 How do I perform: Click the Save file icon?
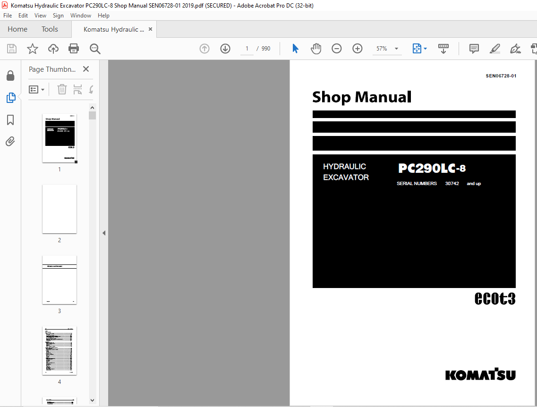[x=12, y=49]
